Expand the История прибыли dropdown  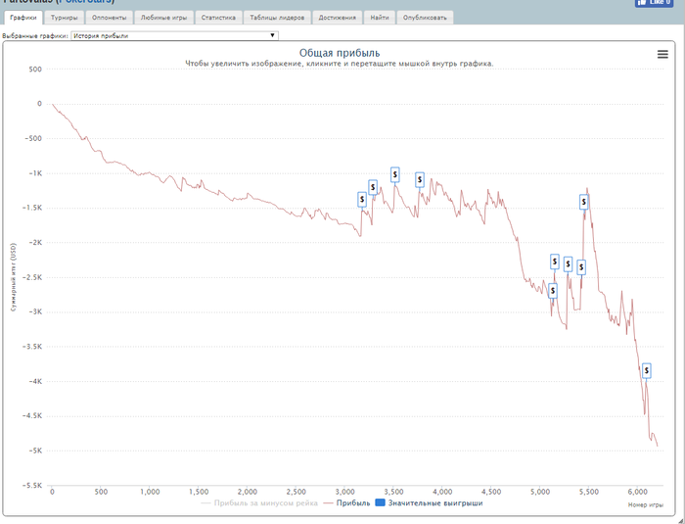[174, 36]
